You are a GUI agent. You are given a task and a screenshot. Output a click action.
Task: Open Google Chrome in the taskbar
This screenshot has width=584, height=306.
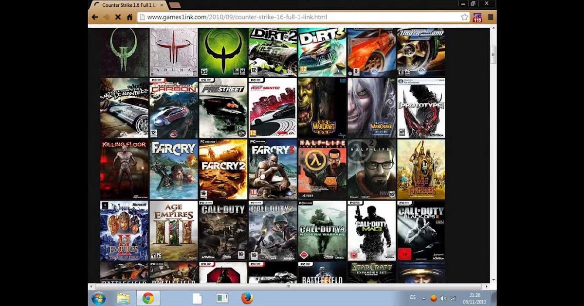(148, 298)
